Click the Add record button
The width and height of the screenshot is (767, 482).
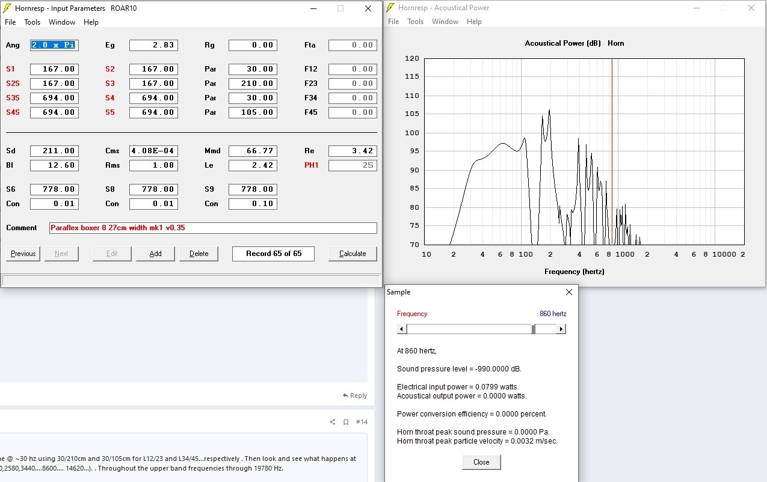[155, 254]
